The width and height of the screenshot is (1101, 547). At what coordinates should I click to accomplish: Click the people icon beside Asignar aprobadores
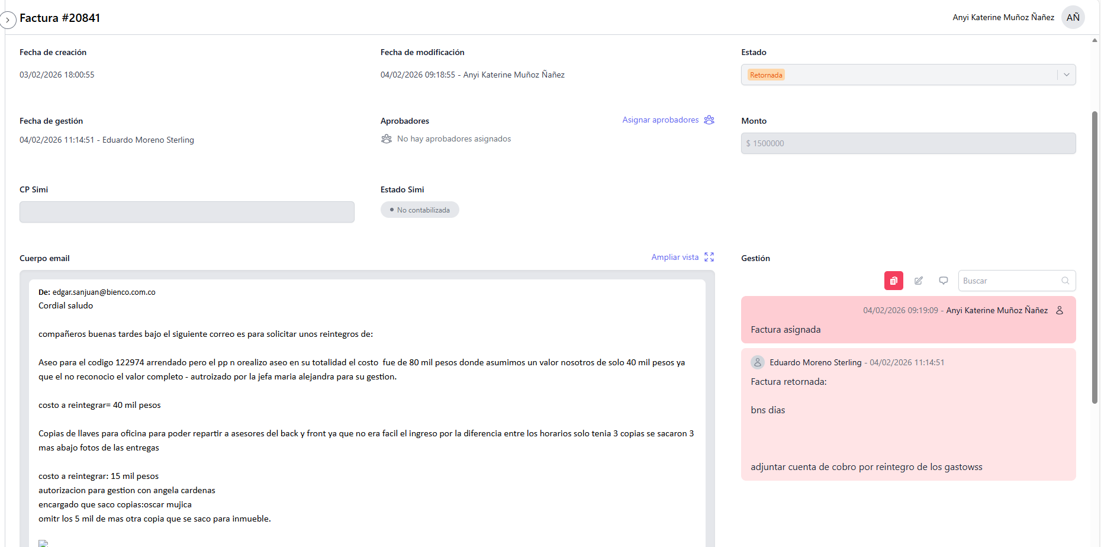[x=709, y=120]
